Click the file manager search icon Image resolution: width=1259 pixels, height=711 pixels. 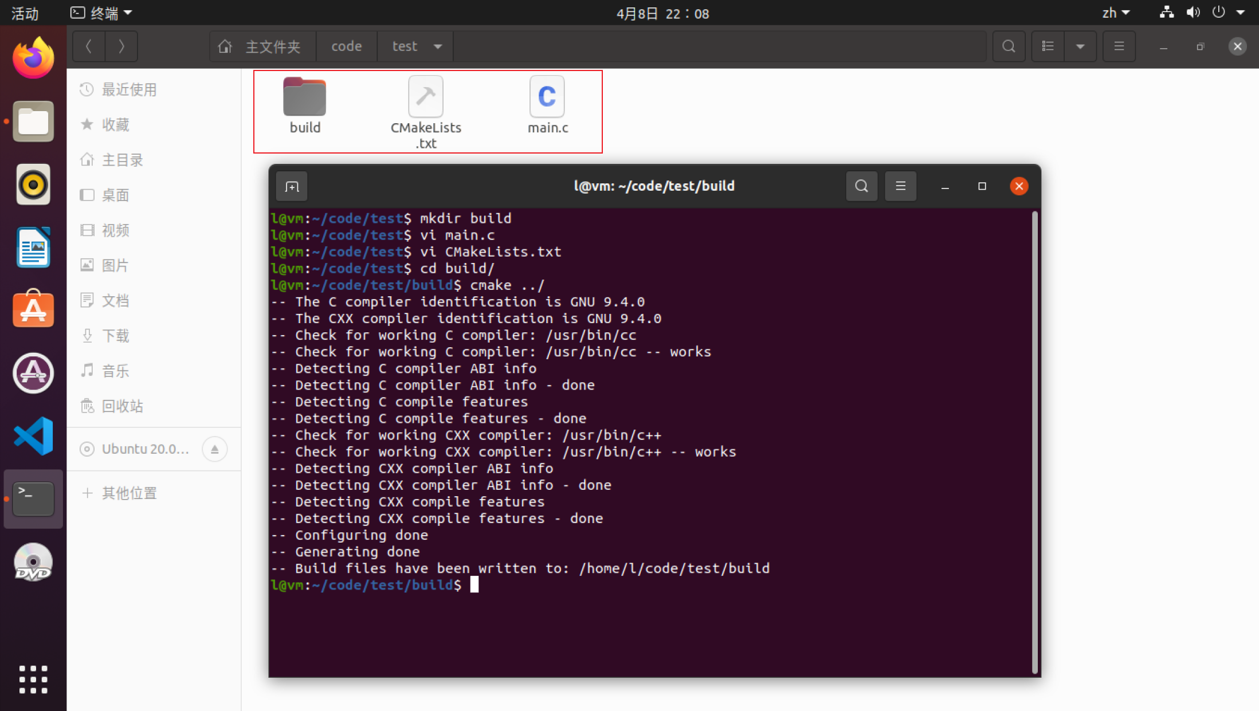click(1009, 46)
